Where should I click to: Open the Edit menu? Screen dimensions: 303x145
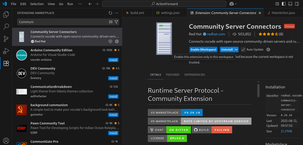click(23, 4)
